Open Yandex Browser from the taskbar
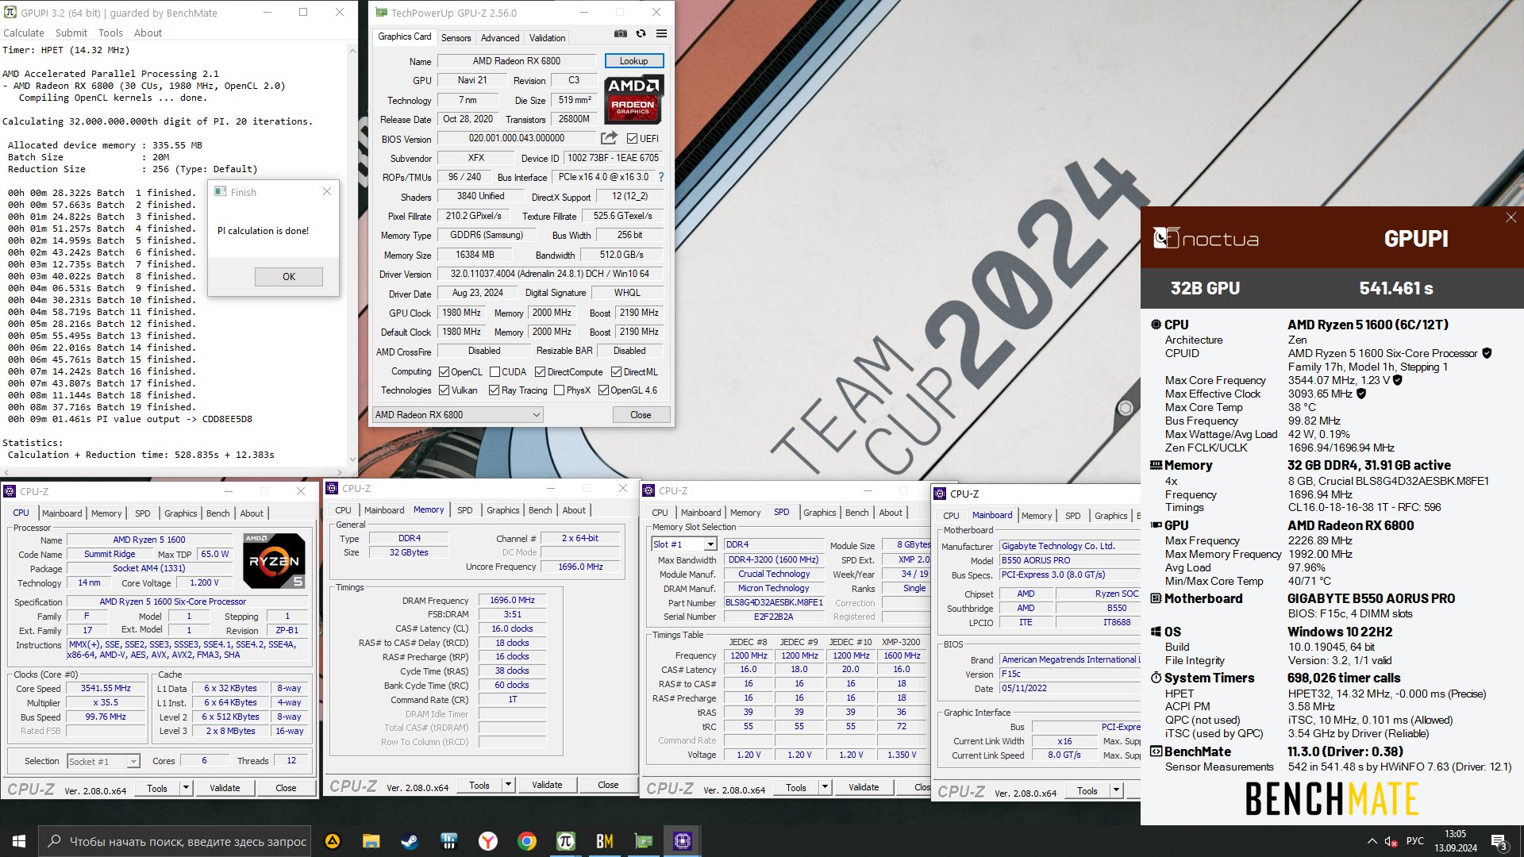The image size is (1524, 857). click(487, 841)
